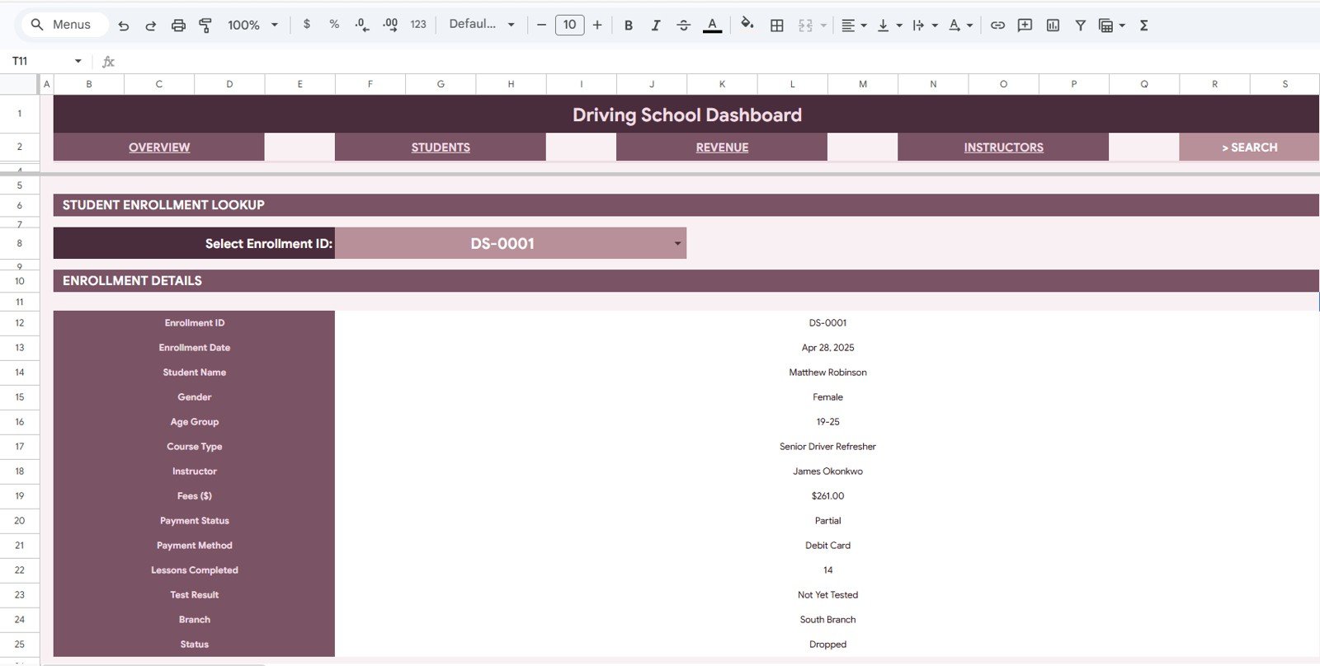Click the Name box showing T11
Image resolution: width=1320 pixels, height=666 pixels.
(x=37, y=61)
